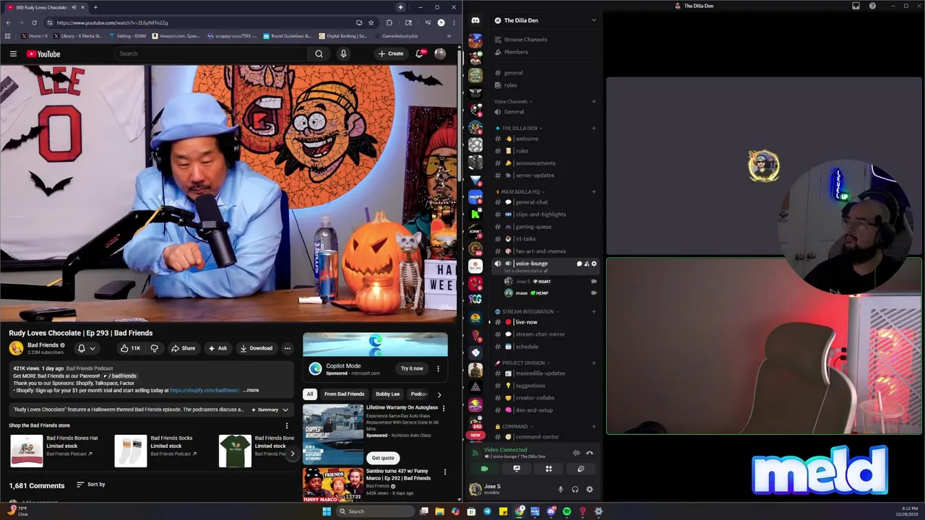The image size is (925, 520).
Task: Open Discord noise suppression options
Action: (576, 453)
